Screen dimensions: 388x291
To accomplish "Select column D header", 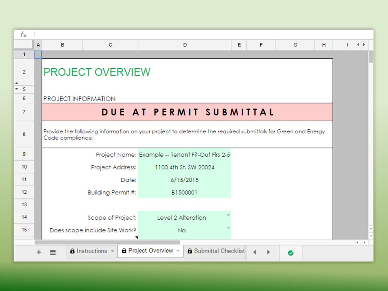I will coord(185,45).
